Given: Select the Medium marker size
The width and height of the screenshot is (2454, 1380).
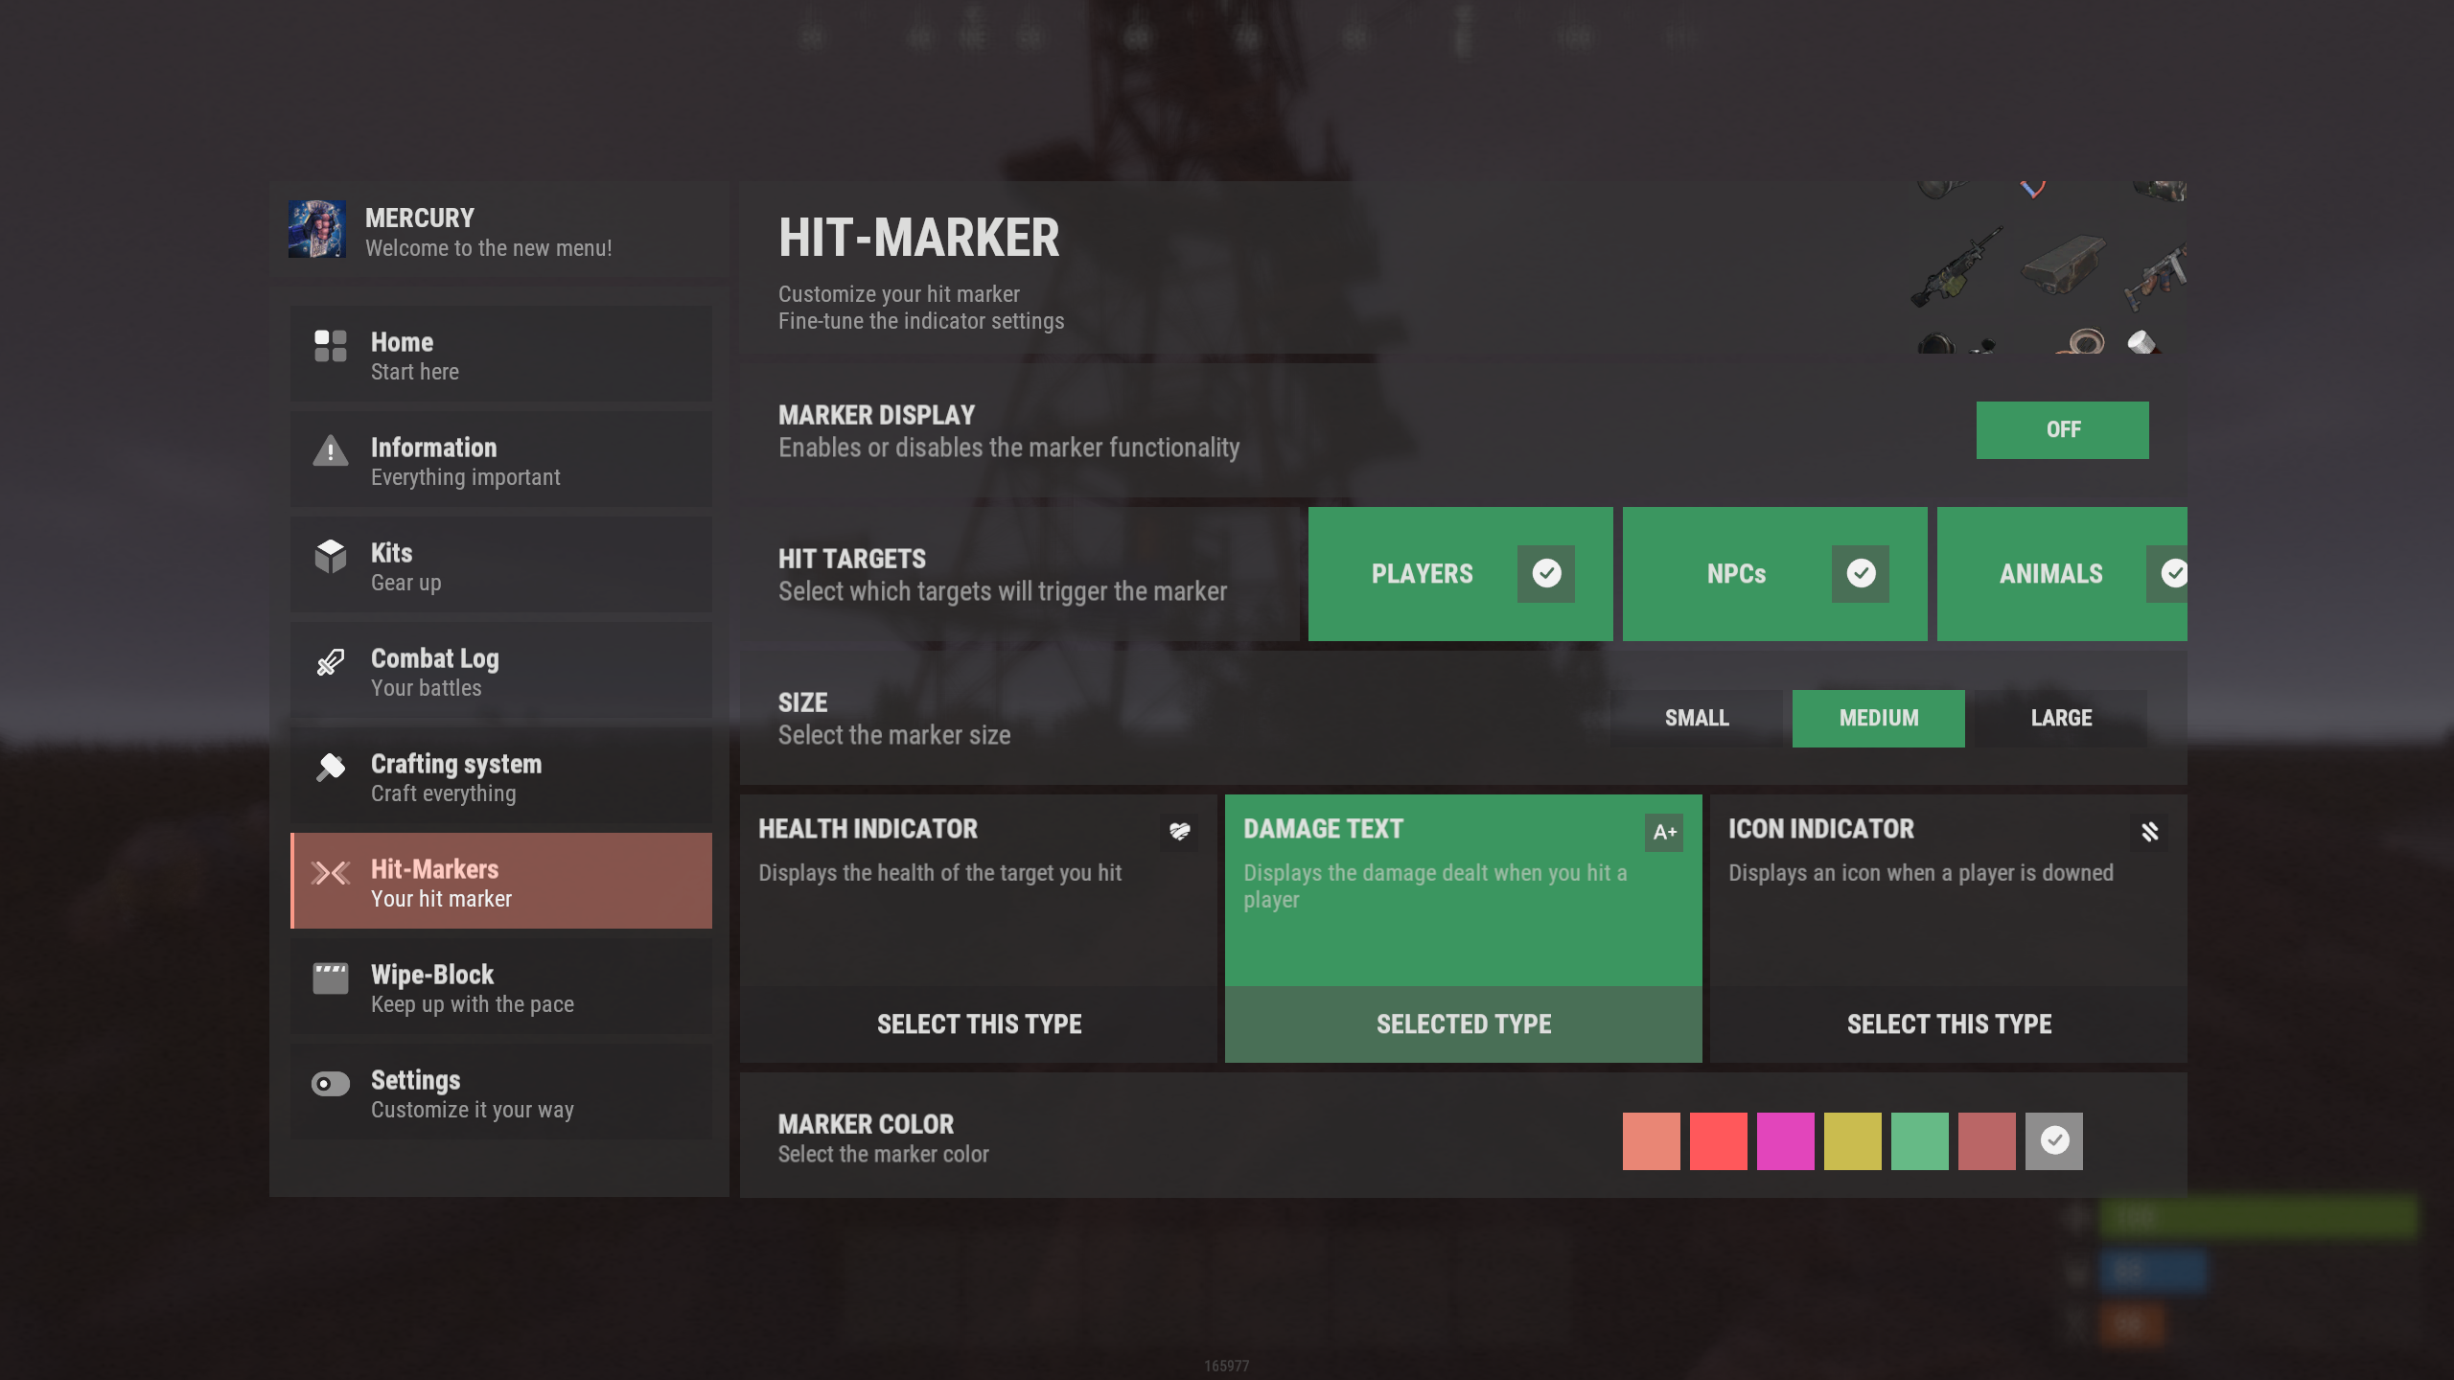Looking at the screenshot, I should (x=1879, y=718).
